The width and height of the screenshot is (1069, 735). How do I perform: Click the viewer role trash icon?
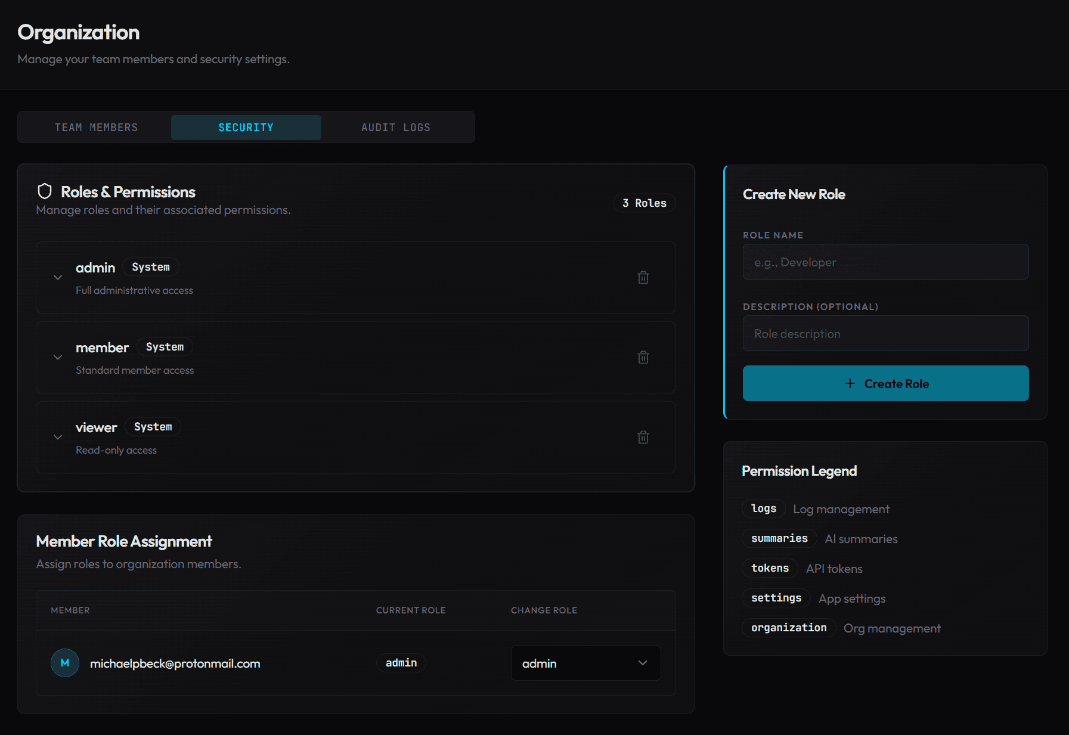point(643,438)
